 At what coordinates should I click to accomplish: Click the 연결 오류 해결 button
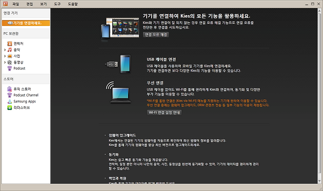(x=156, y=34)
